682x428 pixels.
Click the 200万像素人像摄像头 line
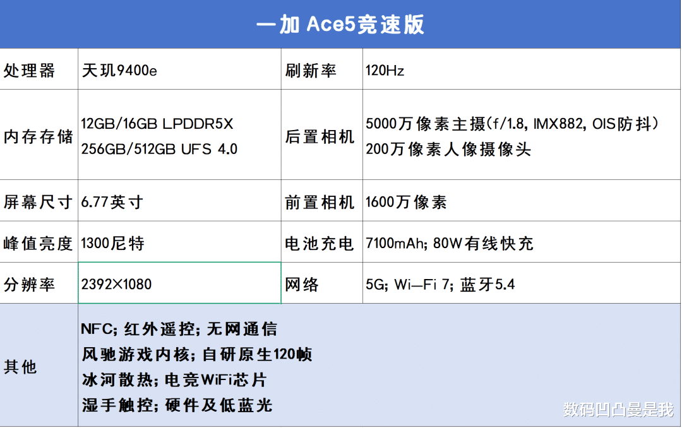(x=448, y=149)
